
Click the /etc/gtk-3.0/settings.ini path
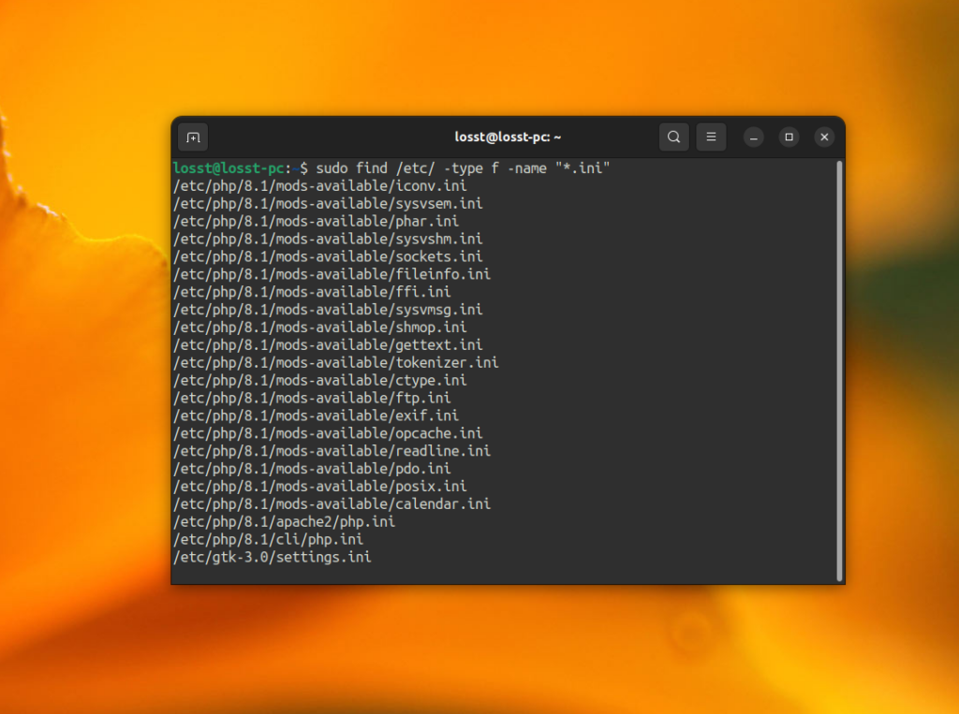[x=272, y=557]
